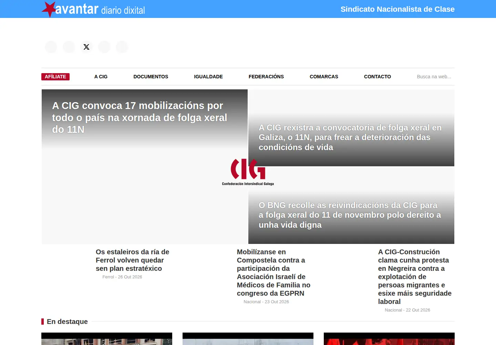Focus the 'Busca na web...' search field
Viewport: 496px width, 345px height.
pyautogui.click(x=434, y=77)
